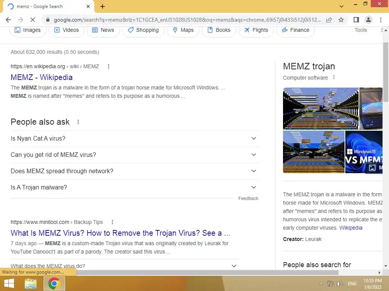Viewport: 389px width, 291px height.
Task: Select the Finance filter chip
Action: pyautogui.click(x=296, y=30)
